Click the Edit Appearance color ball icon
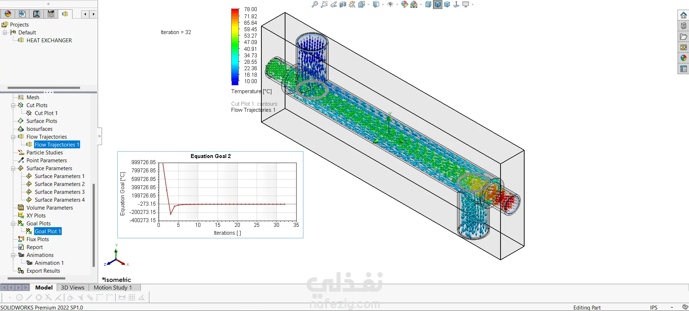This screenshot has height=311, width=689. click(x=405, y=4)
